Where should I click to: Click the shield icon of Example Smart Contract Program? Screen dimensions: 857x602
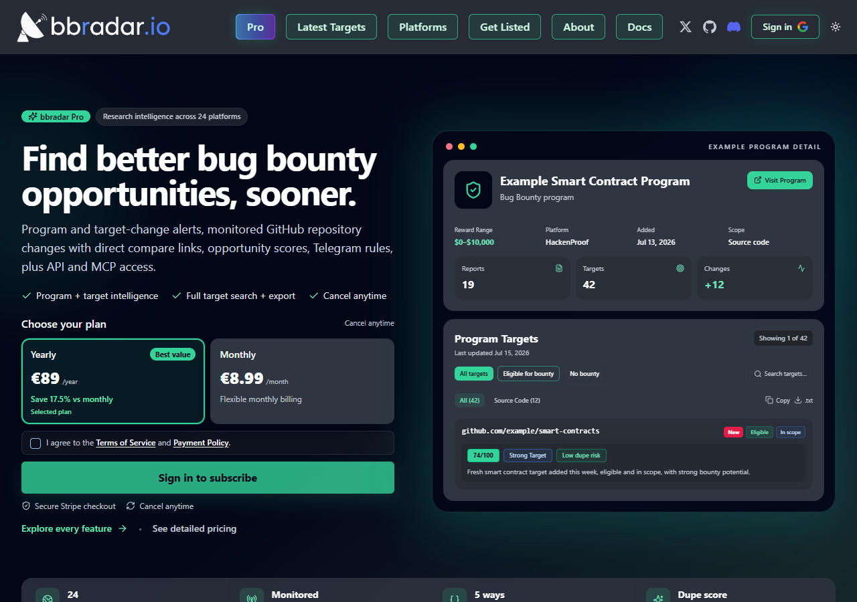[473, 190]
